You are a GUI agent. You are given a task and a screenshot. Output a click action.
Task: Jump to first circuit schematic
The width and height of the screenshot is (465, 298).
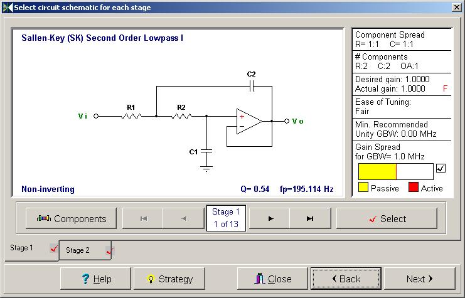[x=143, y=218]
